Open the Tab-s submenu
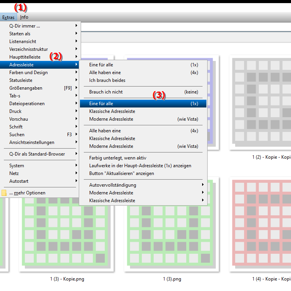The image size is (291, 291). pyautogui.click(x=40, y=96)
